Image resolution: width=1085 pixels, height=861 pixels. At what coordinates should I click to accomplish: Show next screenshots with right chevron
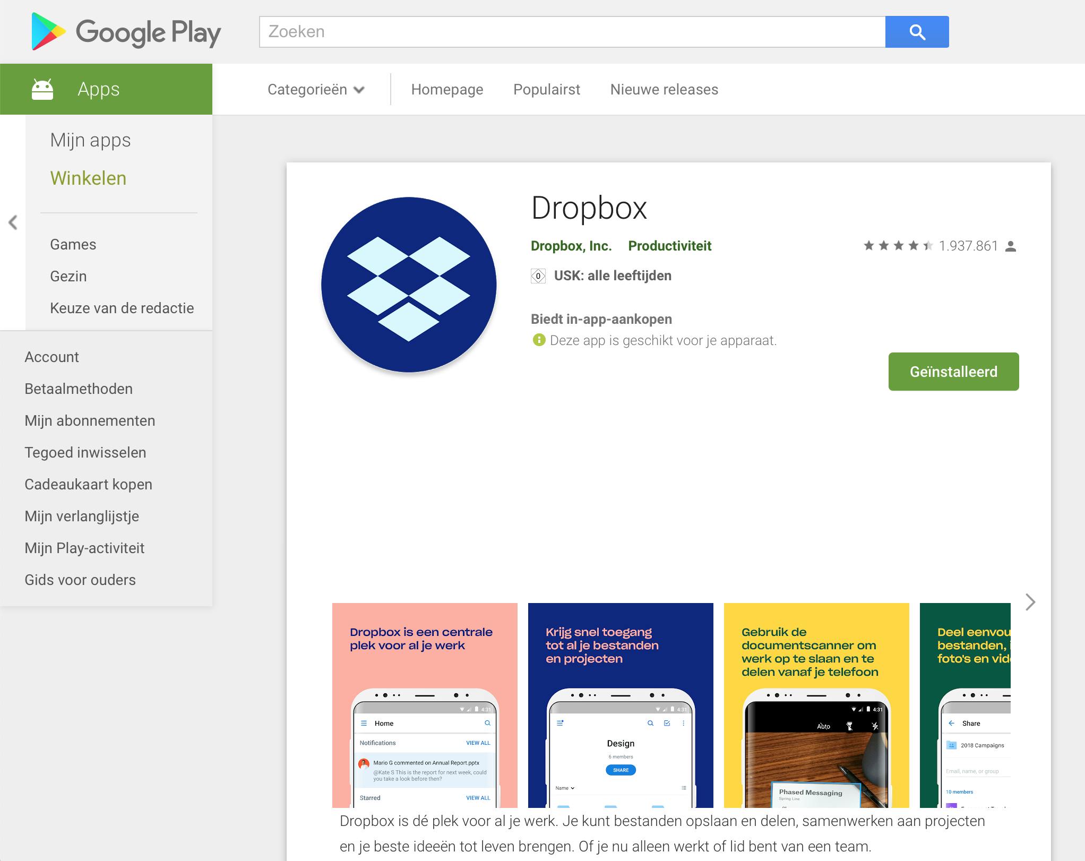[x=1030, y=602]
